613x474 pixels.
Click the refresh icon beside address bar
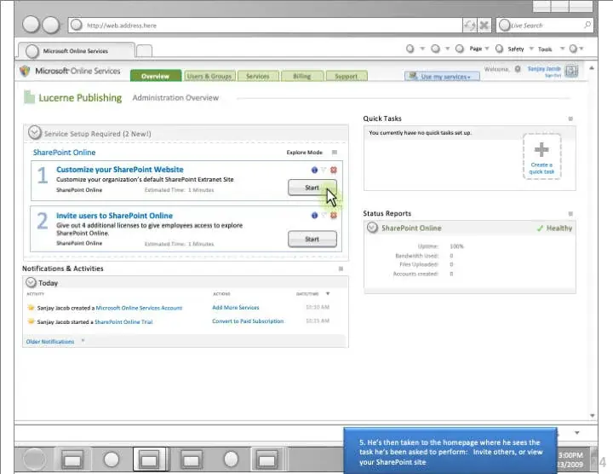pyautogui.click(x=469, y=26)
